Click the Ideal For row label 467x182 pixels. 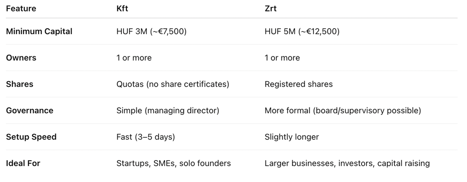point(23,163)
